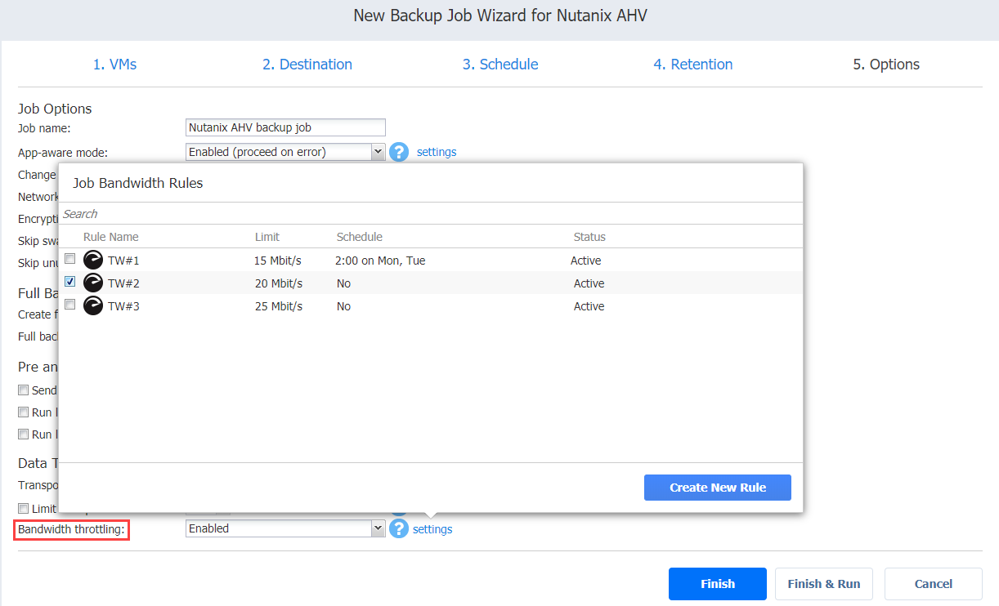Viewport: 999px width, 606px height.
Task: Click the 20 Mbit/s limit value
Action: (278, 283)
